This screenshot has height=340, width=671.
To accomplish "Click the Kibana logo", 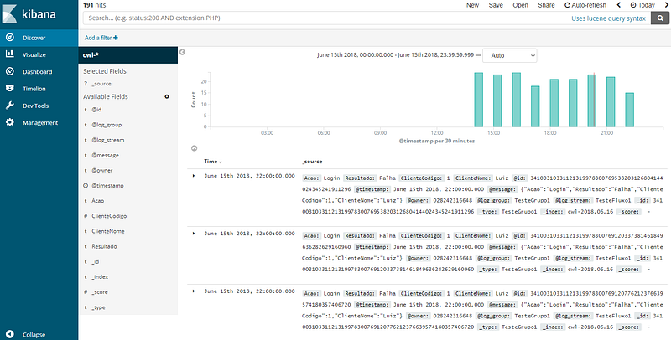I will coord(29,14).
